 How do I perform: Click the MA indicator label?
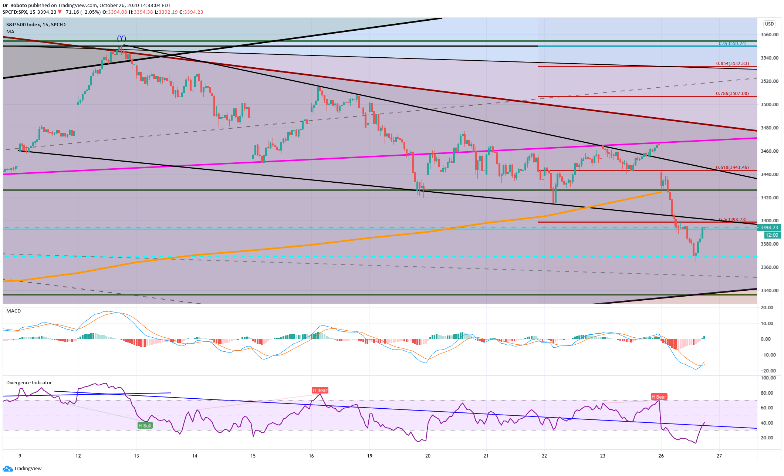[x=10, y=32]
